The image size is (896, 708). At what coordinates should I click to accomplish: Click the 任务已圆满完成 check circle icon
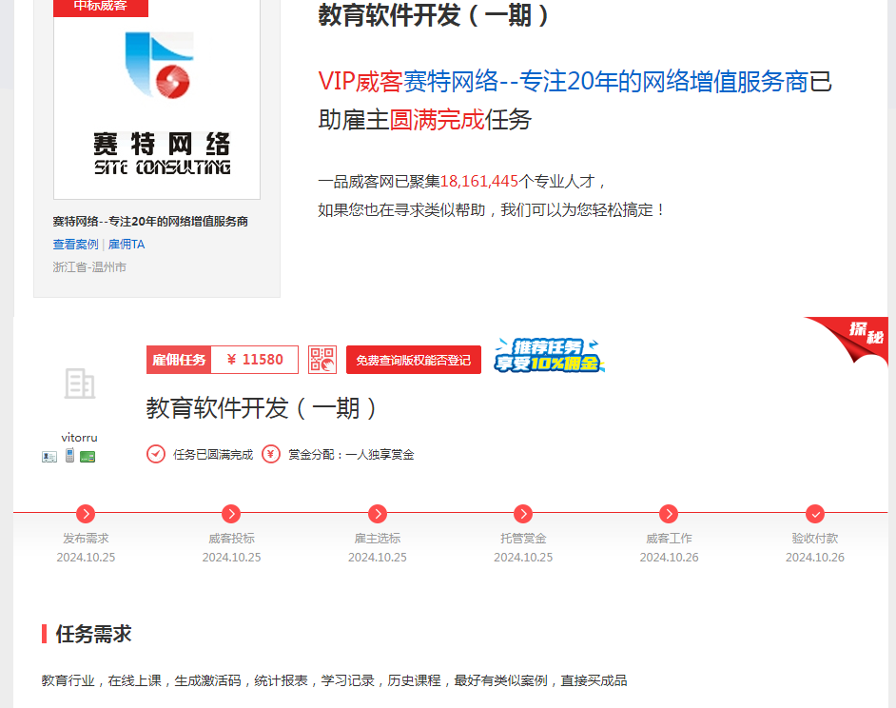click(156, 454)
